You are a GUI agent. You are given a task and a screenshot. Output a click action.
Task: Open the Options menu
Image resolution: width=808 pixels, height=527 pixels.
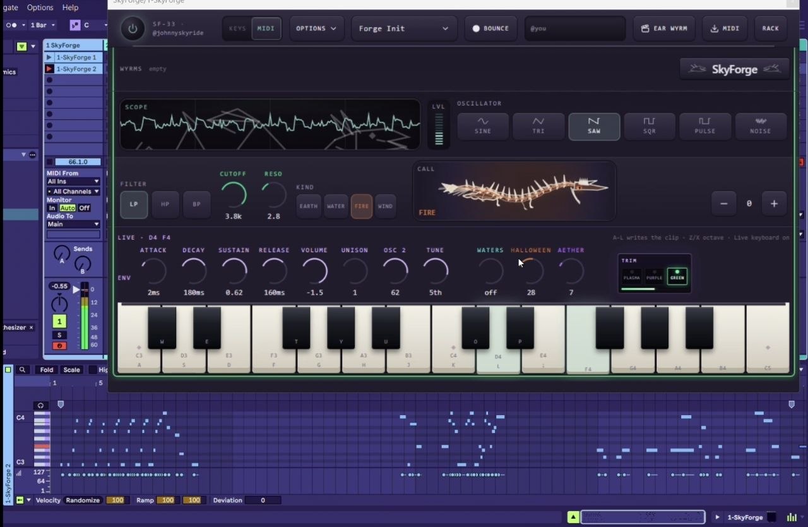(40, 8)
